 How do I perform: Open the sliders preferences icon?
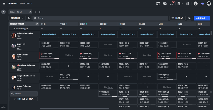point(188,3)
